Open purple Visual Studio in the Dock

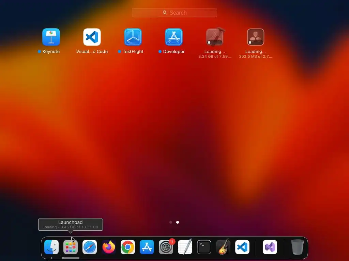click(x=270, y=247)
